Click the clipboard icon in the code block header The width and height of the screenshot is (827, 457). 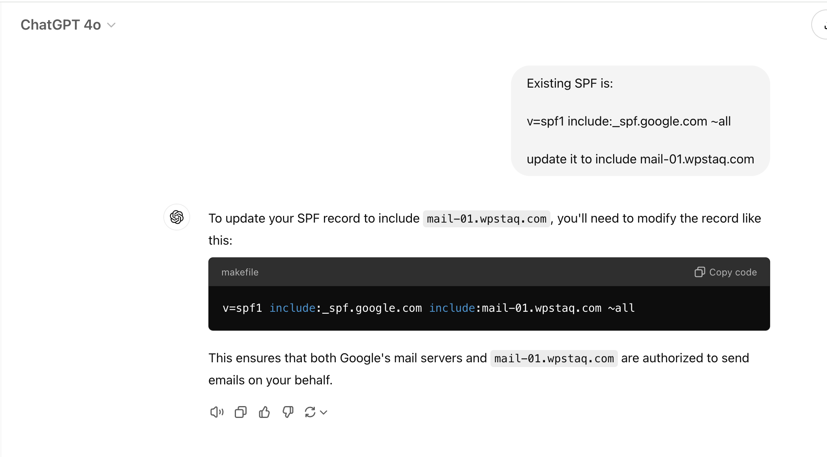[700, 272]
